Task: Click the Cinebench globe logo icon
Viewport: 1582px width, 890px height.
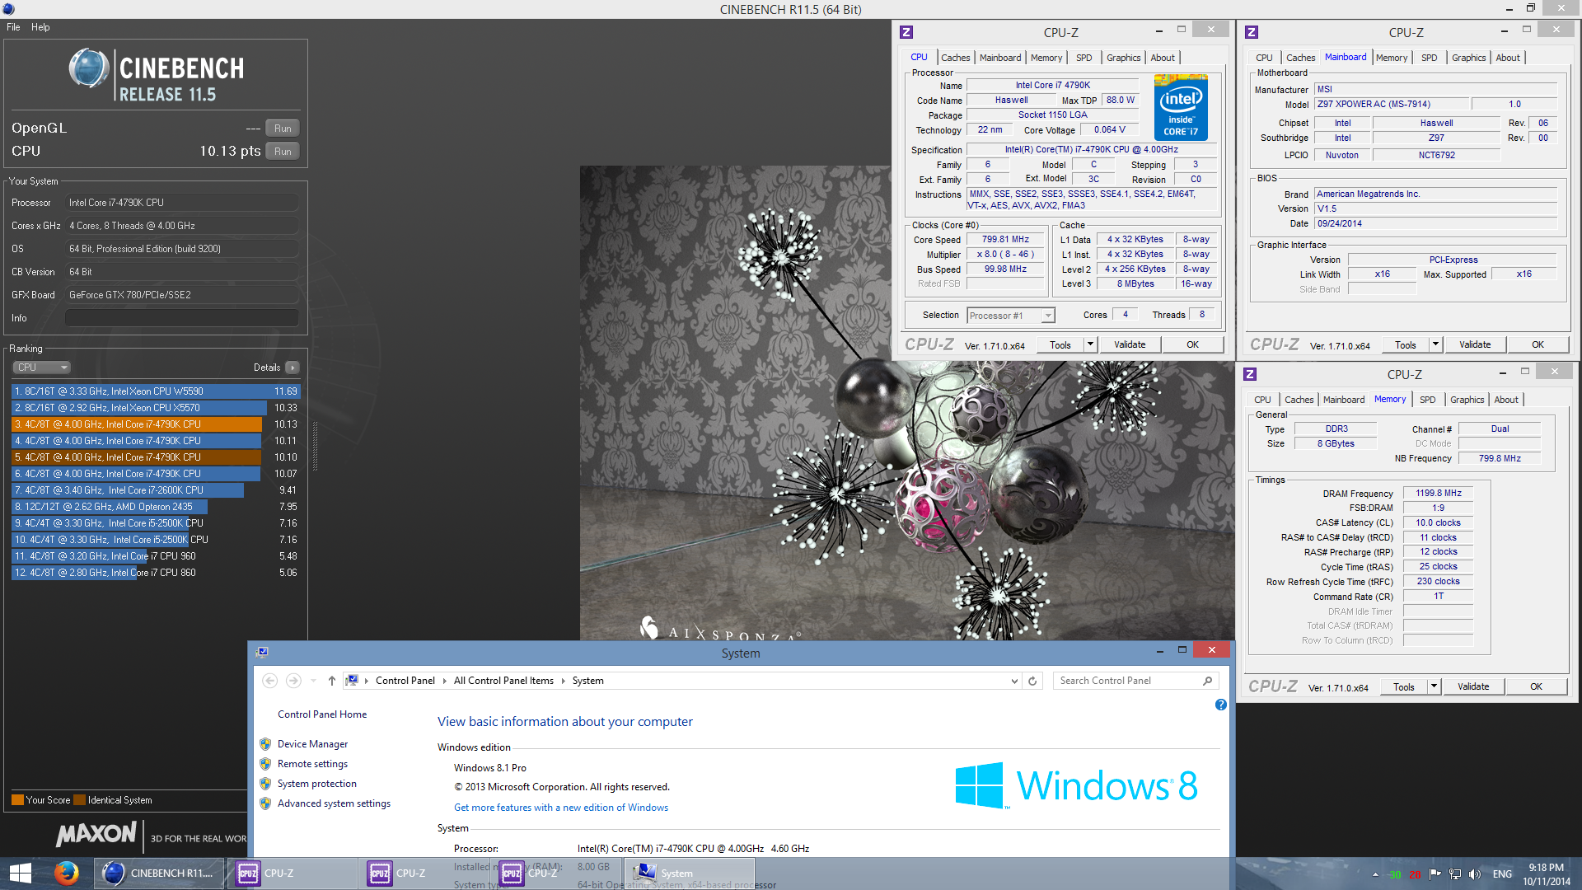Action: coord(89,68)
